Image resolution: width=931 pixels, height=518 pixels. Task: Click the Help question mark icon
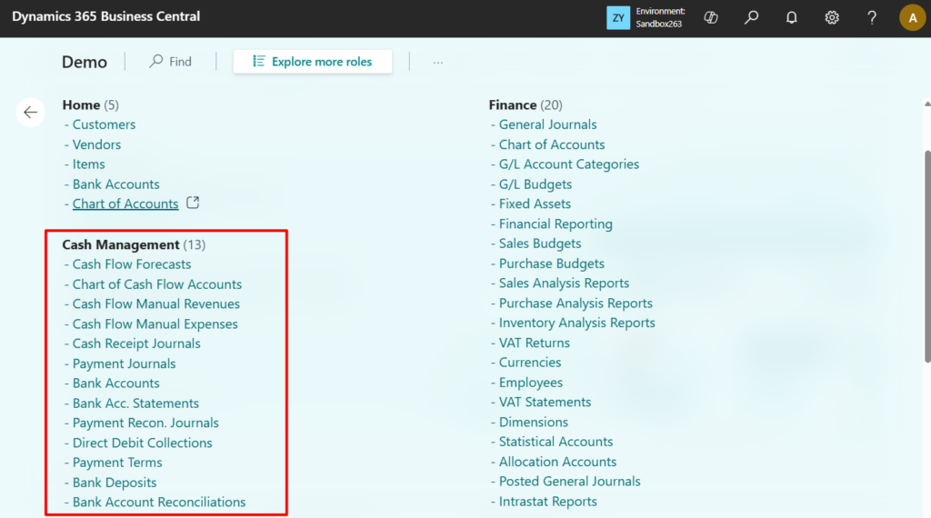click(871, 17)
